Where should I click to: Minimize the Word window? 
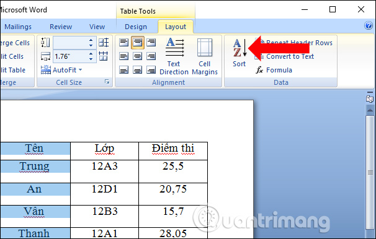point(305,9)
